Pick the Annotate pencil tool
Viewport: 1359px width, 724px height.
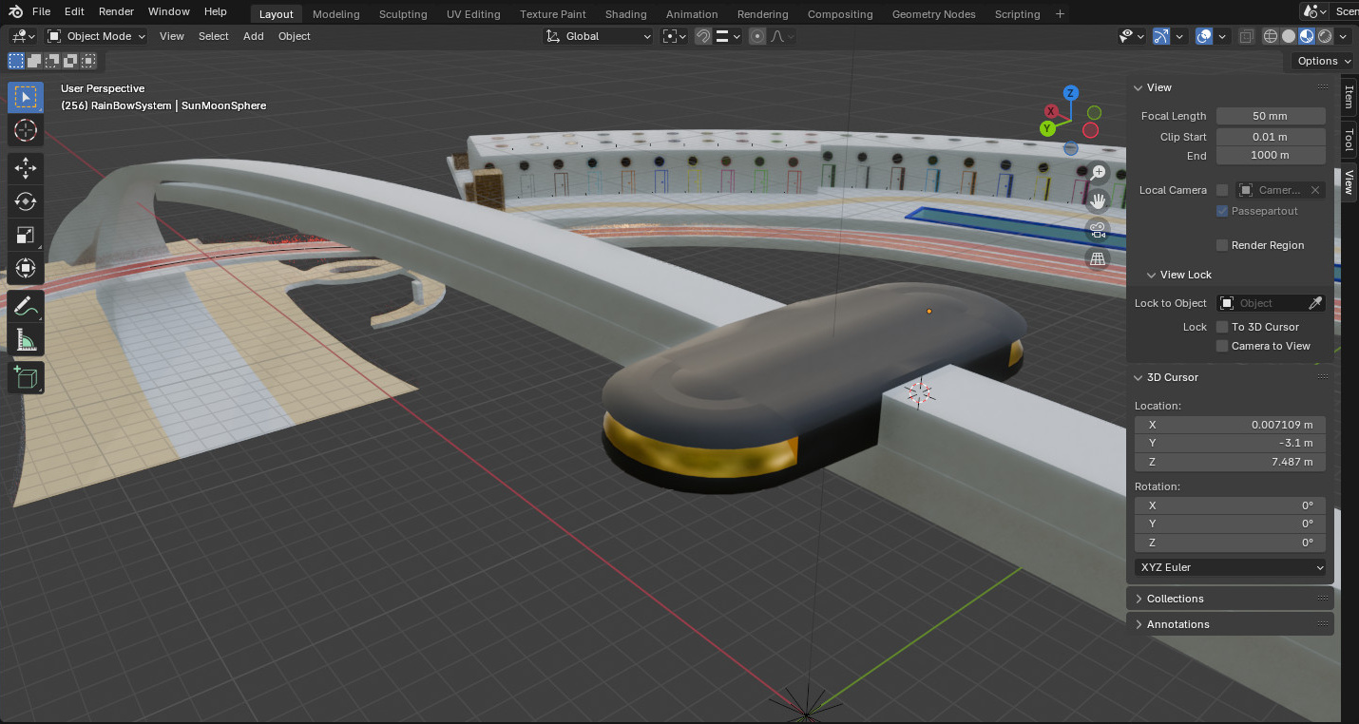26,305
